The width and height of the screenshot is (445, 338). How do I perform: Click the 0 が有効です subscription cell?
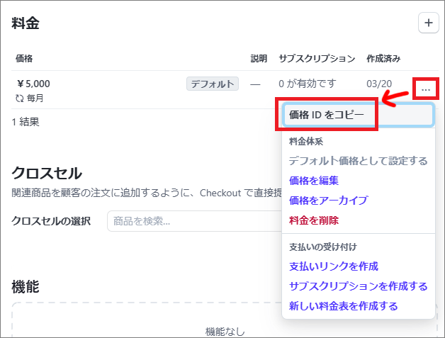pos(308,84)
